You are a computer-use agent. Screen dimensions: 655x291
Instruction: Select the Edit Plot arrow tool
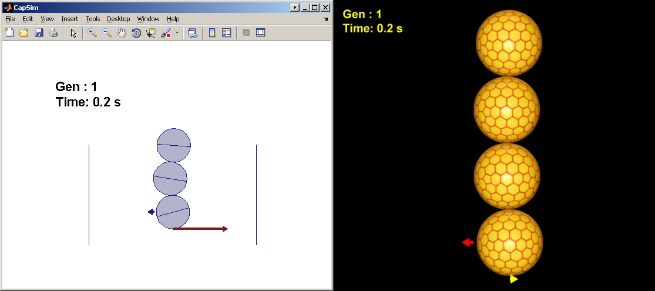pos(73,32)
